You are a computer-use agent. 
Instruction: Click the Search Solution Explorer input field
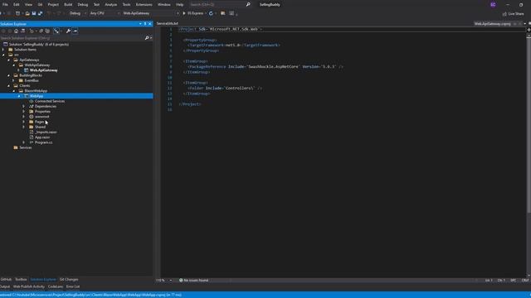(72, 38)
